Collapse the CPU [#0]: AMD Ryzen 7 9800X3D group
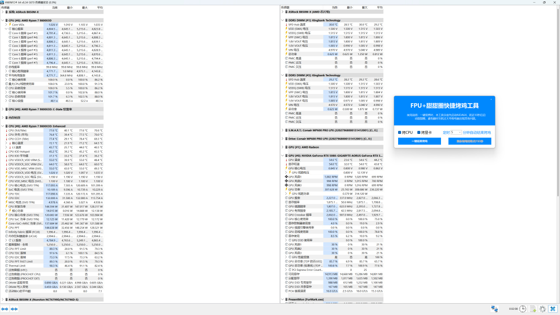 [3, 20]
